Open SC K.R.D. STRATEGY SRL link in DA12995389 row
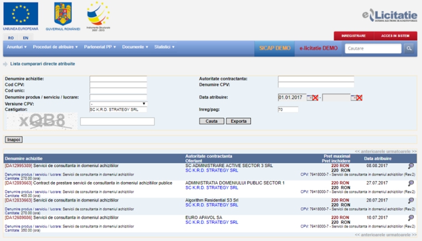The height and width of the screenshot is (241, 422). point(212,170)
